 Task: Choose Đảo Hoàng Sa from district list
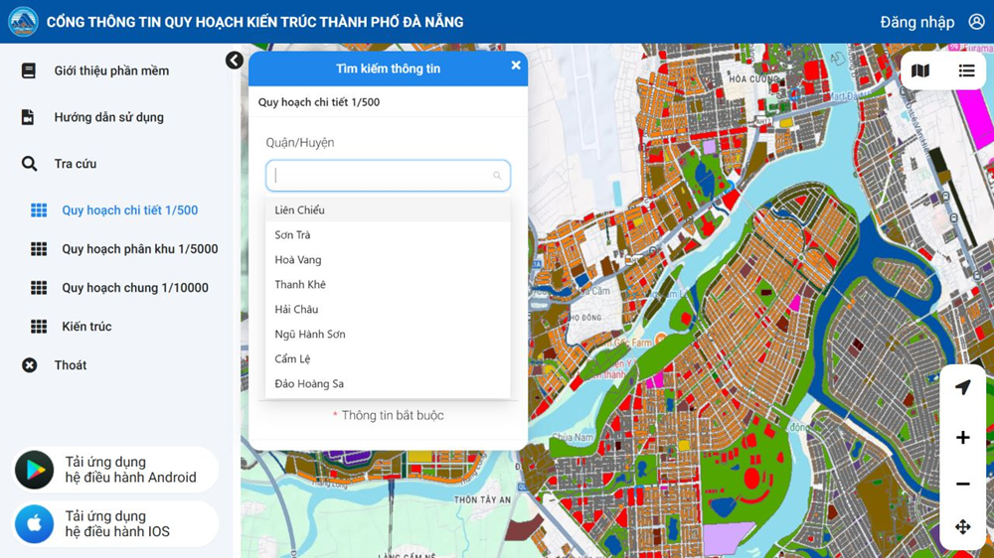click(x=388, y=383)
